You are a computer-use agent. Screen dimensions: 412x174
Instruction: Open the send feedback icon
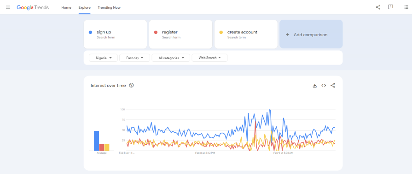click(391, 7)
